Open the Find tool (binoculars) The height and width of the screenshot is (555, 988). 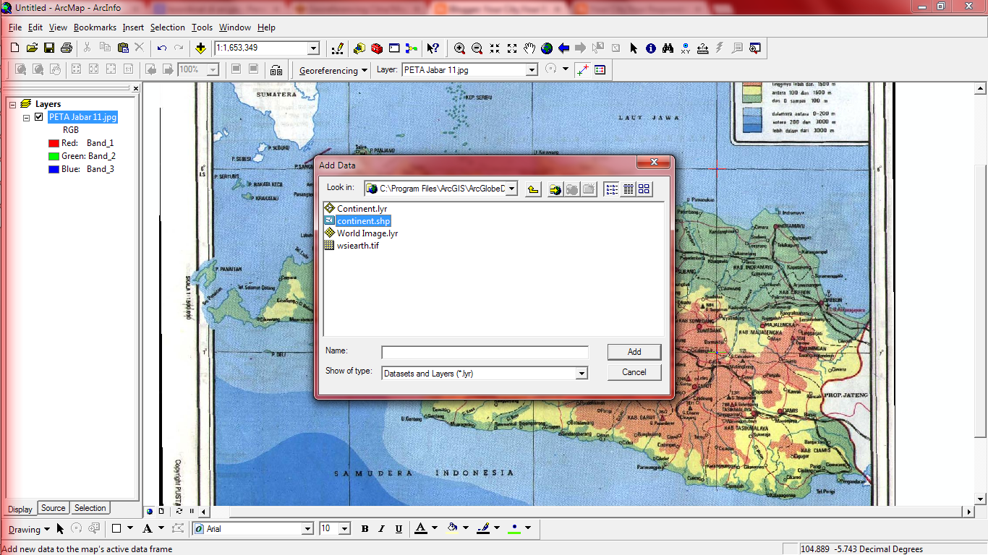coord(667,48)
